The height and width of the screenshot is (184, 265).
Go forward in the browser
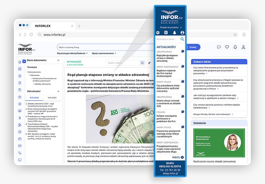[25, 35]
